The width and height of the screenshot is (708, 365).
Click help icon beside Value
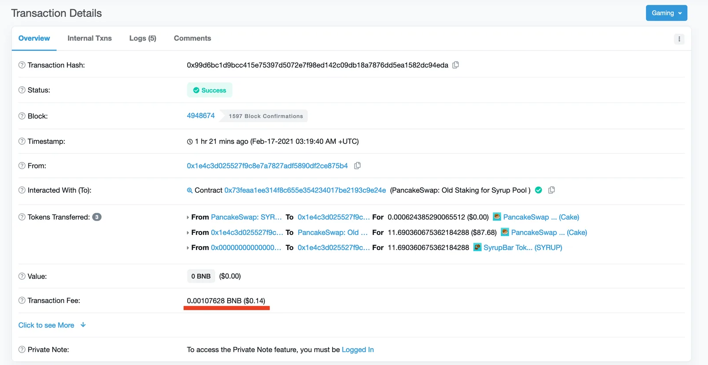tap(22, 276)
